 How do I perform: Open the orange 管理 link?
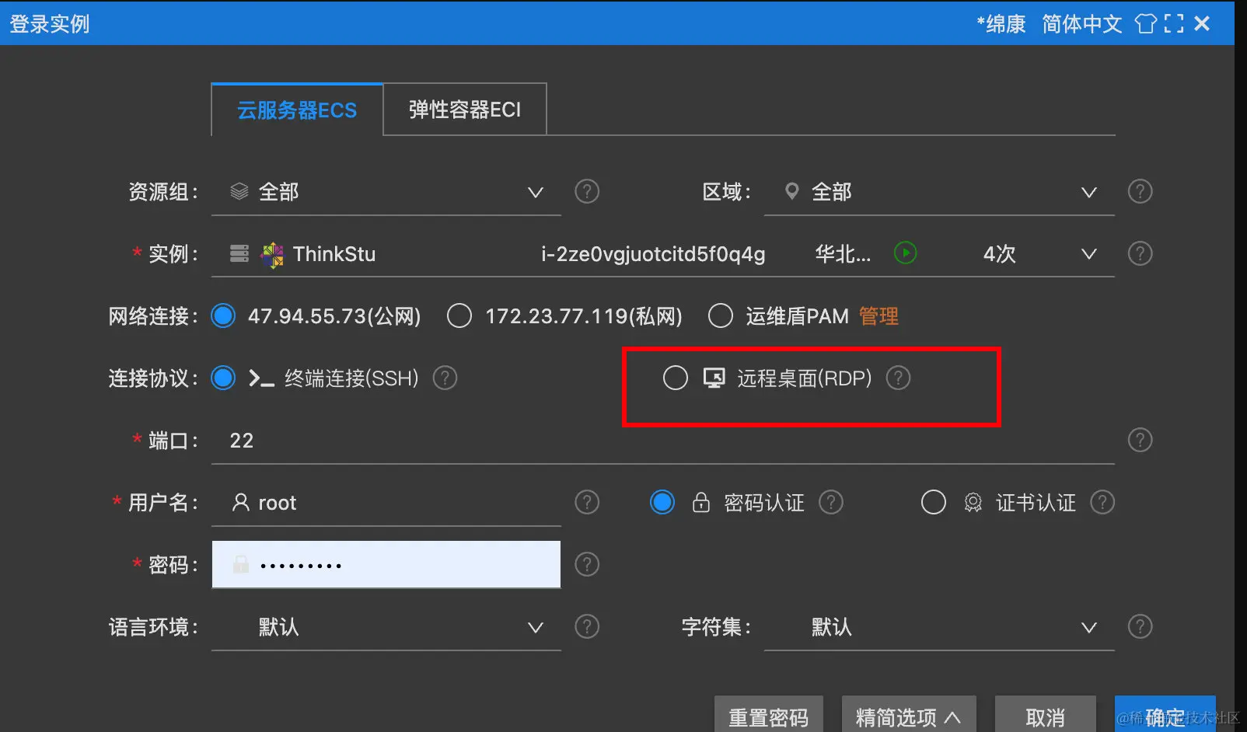[x=878, y=316]
